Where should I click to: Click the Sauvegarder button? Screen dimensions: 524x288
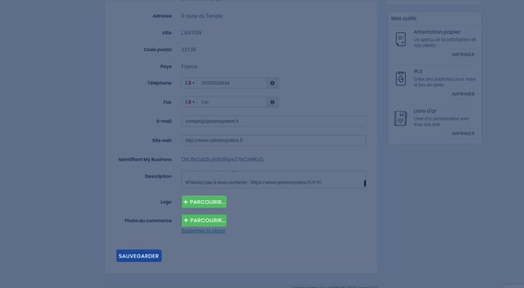(138, 256)
